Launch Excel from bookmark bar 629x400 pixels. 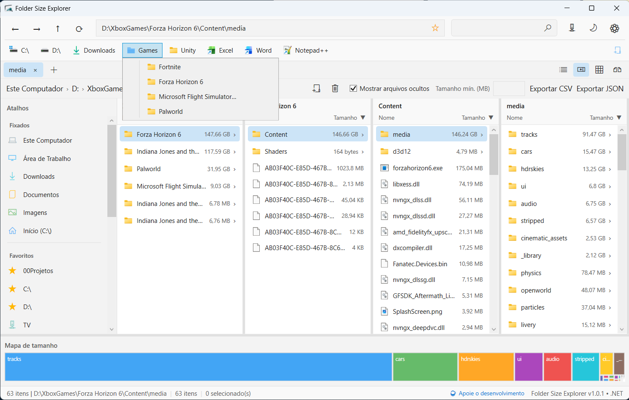(x=220, y=50)
